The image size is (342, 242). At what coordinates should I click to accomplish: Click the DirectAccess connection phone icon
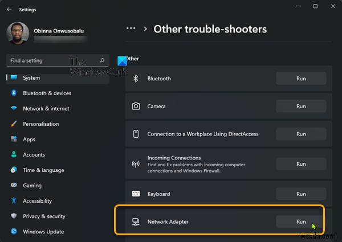136,134
